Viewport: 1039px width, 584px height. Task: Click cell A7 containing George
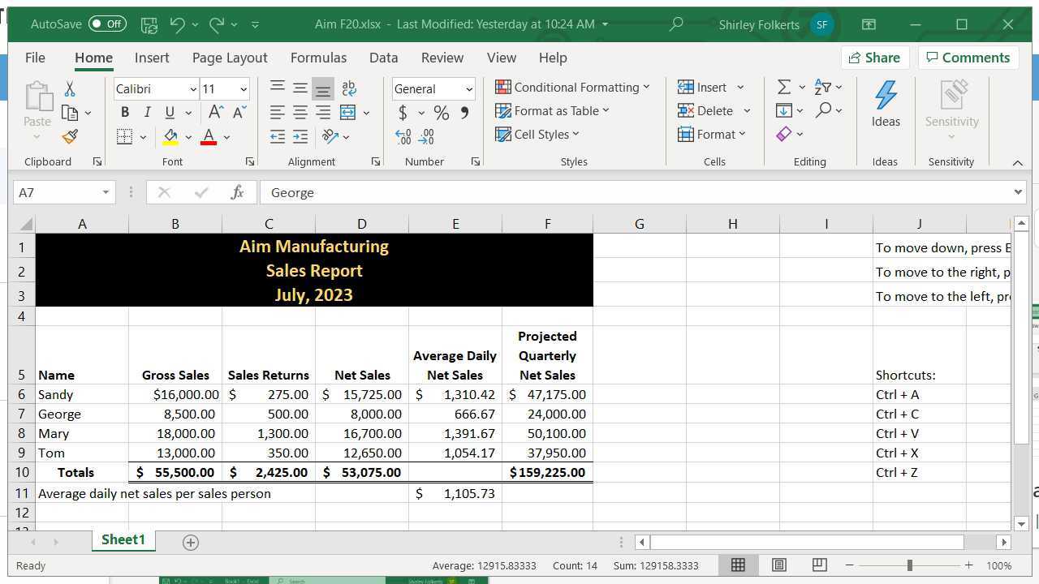click(82, 414)
